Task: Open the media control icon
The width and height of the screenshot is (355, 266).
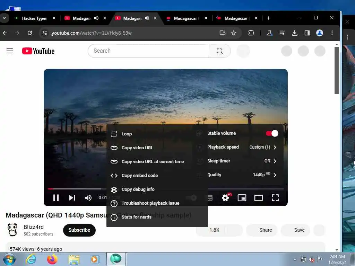Action: [x=282, y=33]
